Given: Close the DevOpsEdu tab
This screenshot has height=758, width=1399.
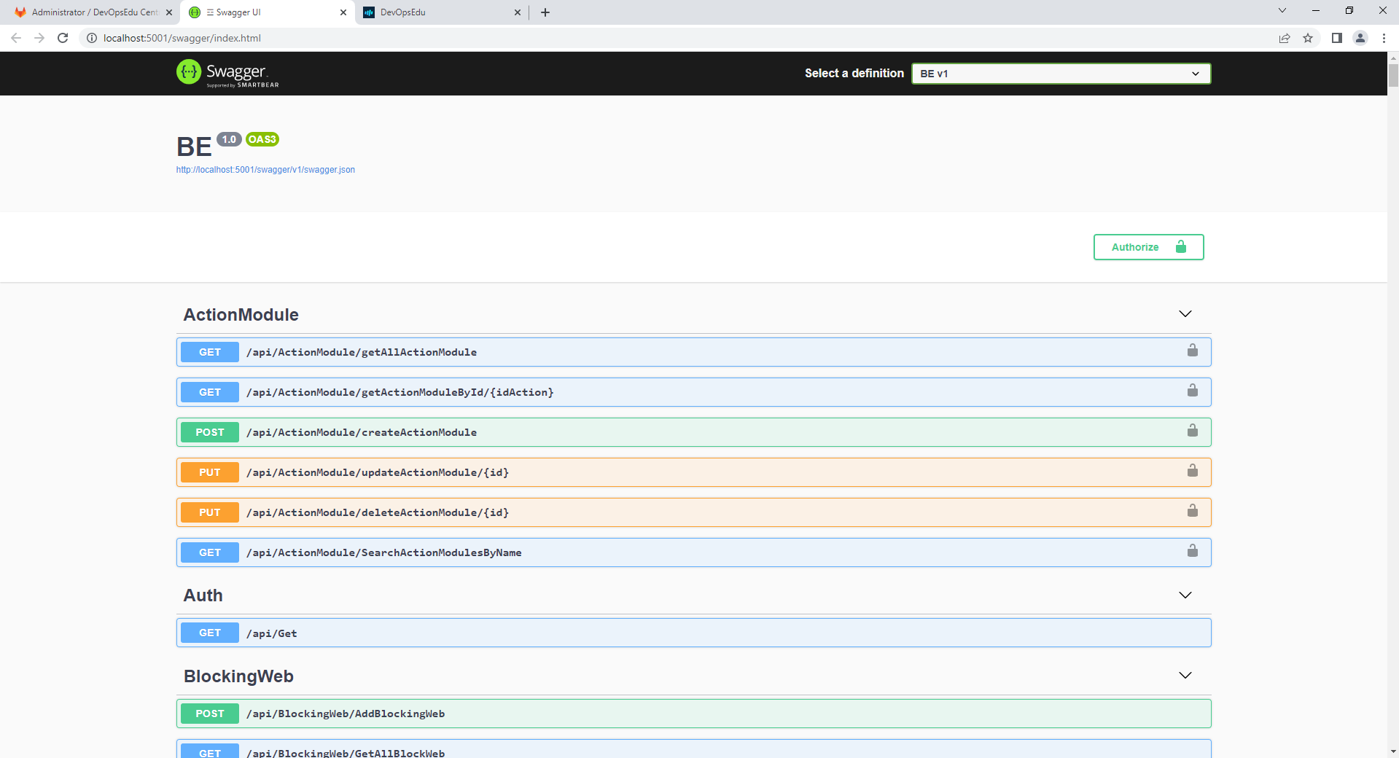Looking at the screenshot, I should pos(518,12).
